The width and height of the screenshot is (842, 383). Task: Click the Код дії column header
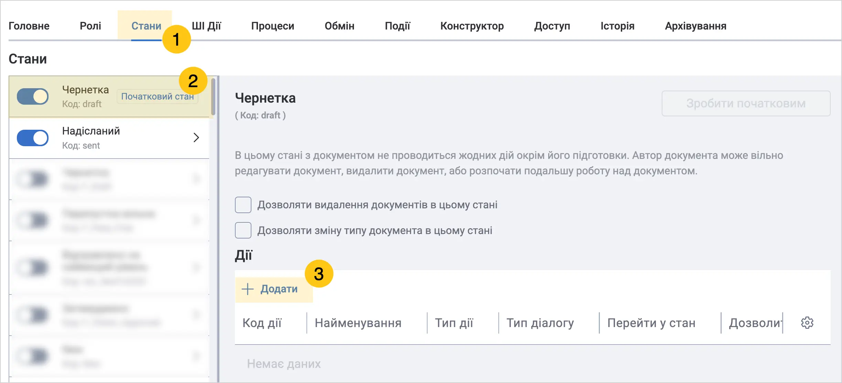(262, 323)
